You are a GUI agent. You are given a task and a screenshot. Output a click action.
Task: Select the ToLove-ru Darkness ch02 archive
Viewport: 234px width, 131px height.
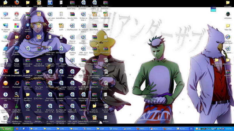tap(28, 120)
